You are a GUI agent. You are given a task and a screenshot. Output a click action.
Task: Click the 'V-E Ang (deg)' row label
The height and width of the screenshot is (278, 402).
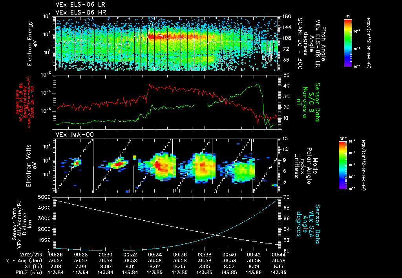point(24,261)
